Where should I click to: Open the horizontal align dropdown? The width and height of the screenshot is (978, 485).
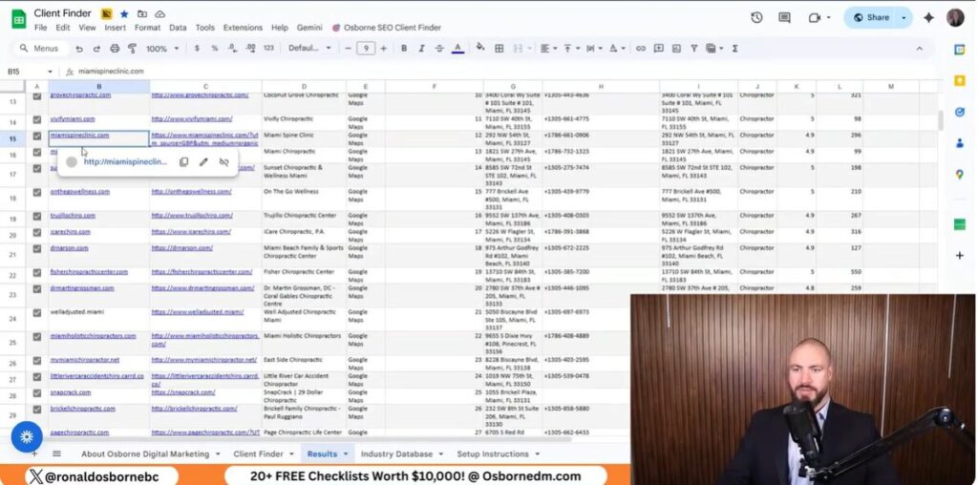[547, 48]
